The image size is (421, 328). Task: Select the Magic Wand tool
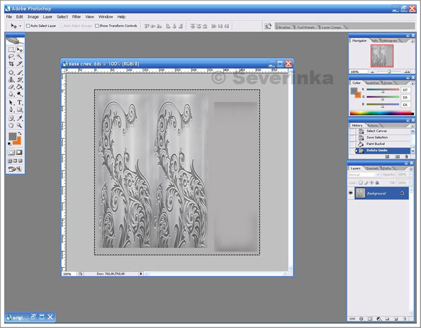point(19,56)
